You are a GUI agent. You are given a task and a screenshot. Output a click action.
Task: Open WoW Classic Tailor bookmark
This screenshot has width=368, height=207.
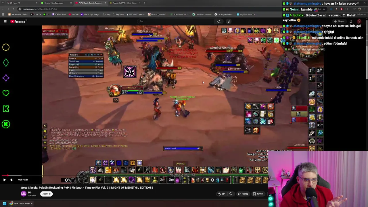[180, 14]
